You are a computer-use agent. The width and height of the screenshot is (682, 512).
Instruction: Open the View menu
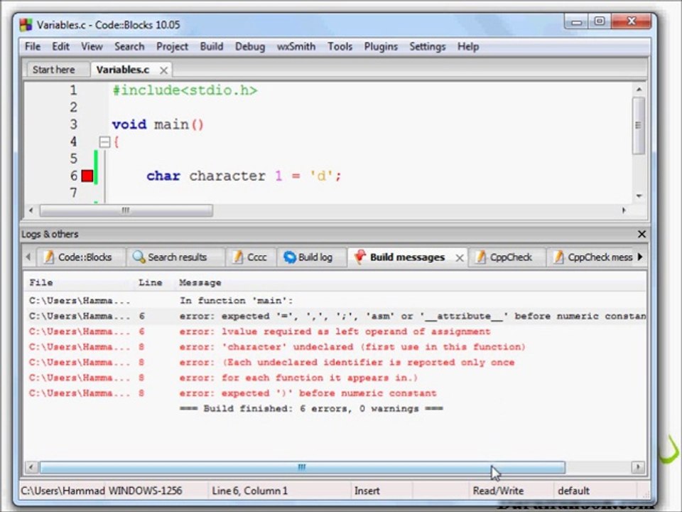pyautogui.click(x=92, y=47)
